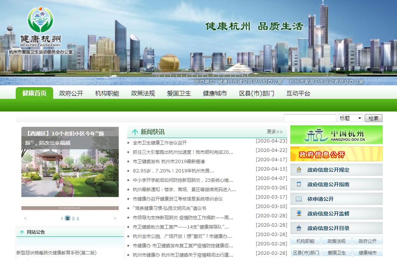This screenshot has height=260, width=397.
Task: Click the computer icon beside 政府信息公开监督
Action: click(x=299, y=214)
